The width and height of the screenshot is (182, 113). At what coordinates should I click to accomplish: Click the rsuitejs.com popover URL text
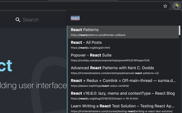pyautogui.click(x=110, y=60)
